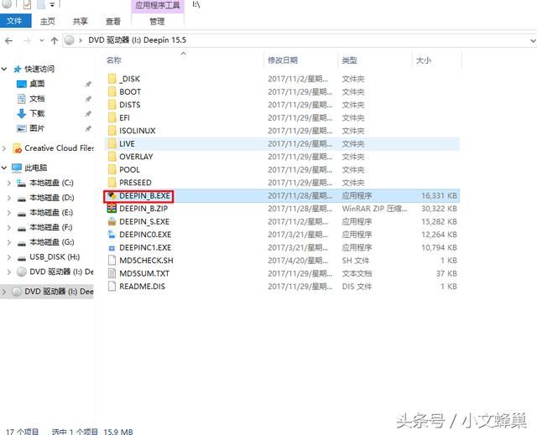Select 本地磁盘 (C:) drive
The height and width of the screenshot is (435, 537).
coord(51,183)
